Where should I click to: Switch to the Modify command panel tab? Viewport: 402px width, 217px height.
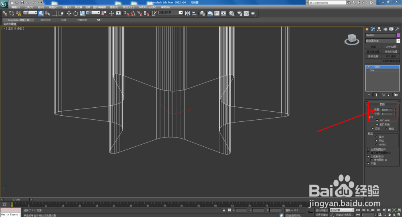pos(373,29)
